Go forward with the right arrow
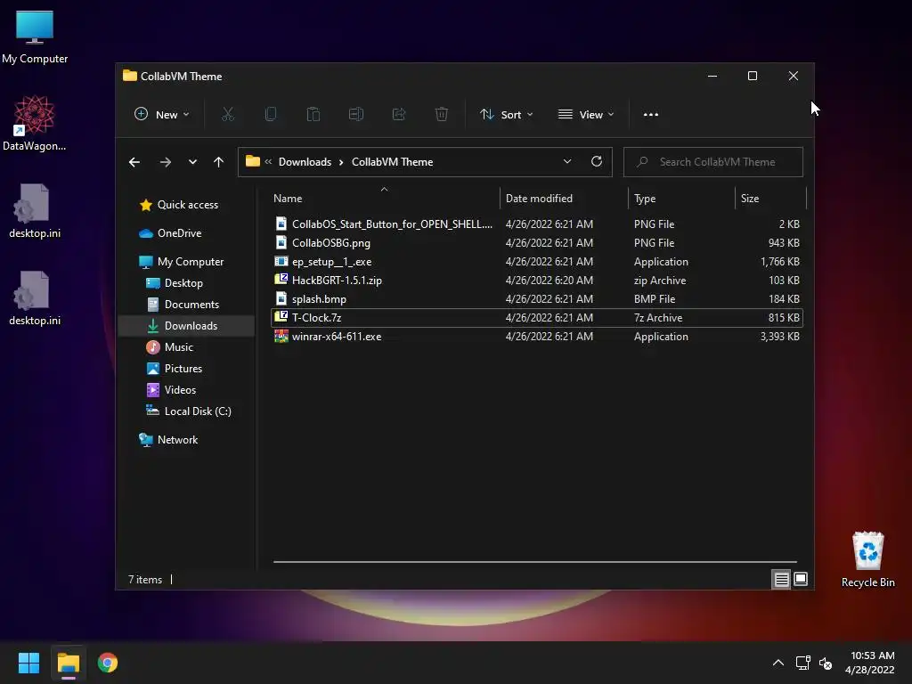The width and height of the screenshot is (912, 684). pyautogui.click(x=165, y=162)
